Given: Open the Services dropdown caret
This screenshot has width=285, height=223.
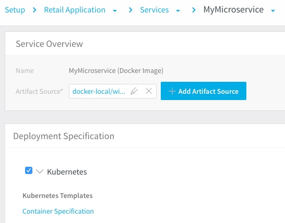Looking at the screenshot, I should 178,11.
